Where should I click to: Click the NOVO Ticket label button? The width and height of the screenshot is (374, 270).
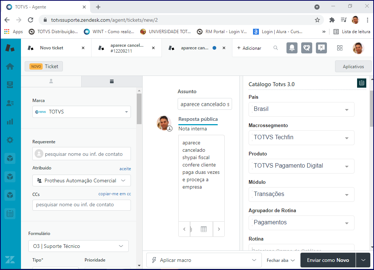click(44, 66)
